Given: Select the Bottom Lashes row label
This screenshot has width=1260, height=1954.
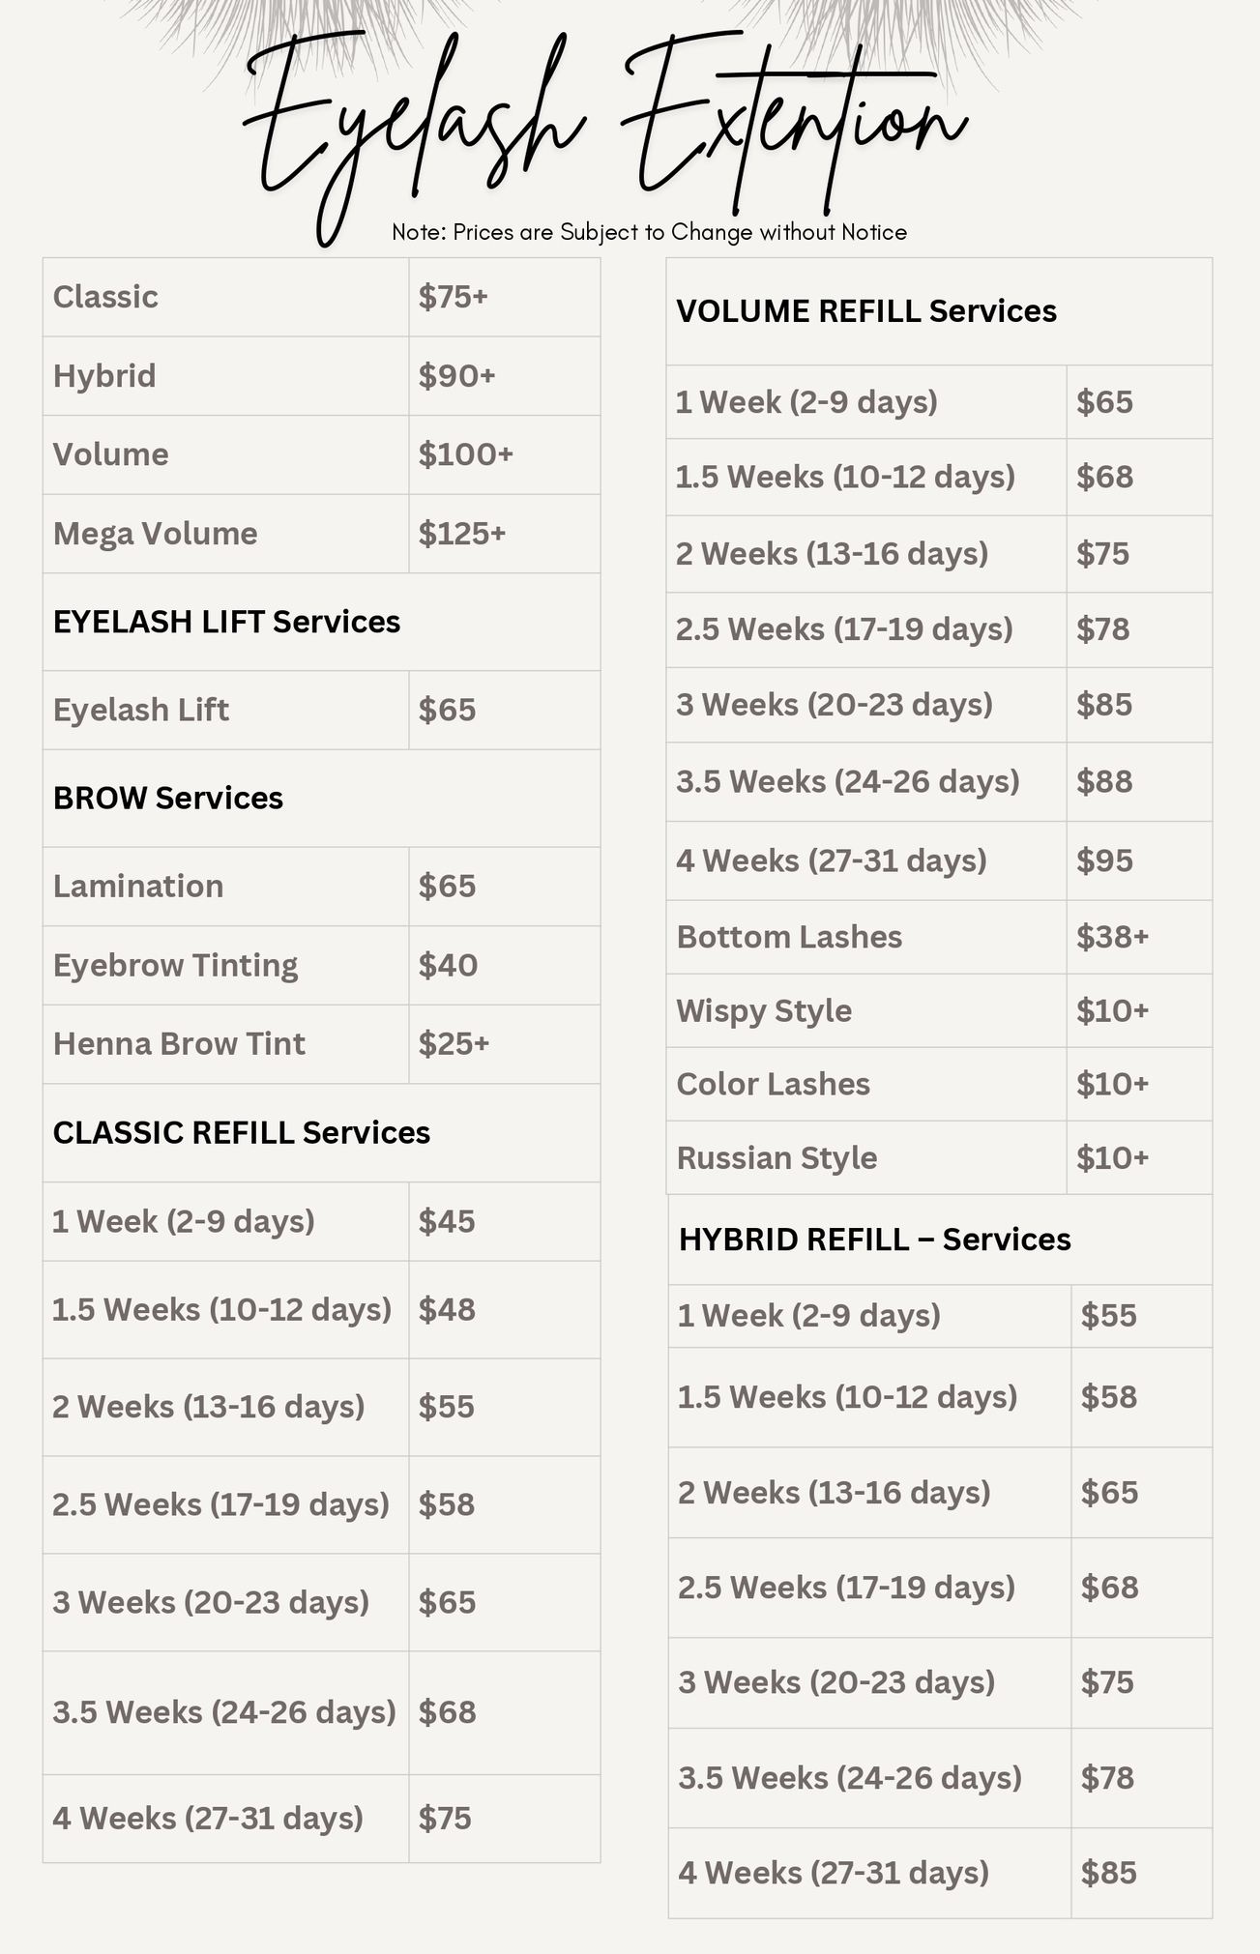Looking at the screenshot, I should point(789,937).
